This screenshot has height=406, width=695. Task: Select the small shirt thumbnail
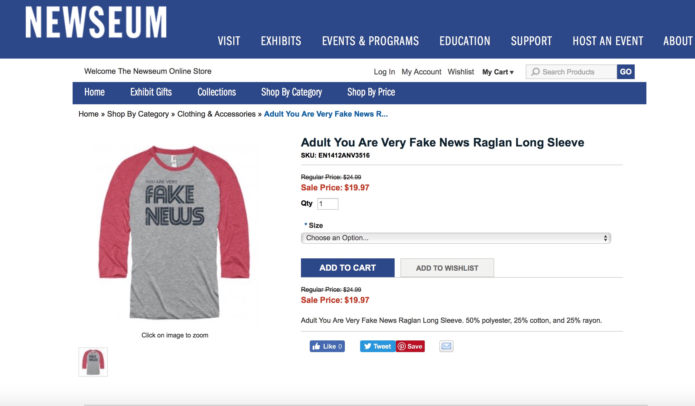click(x=93, y=362)
